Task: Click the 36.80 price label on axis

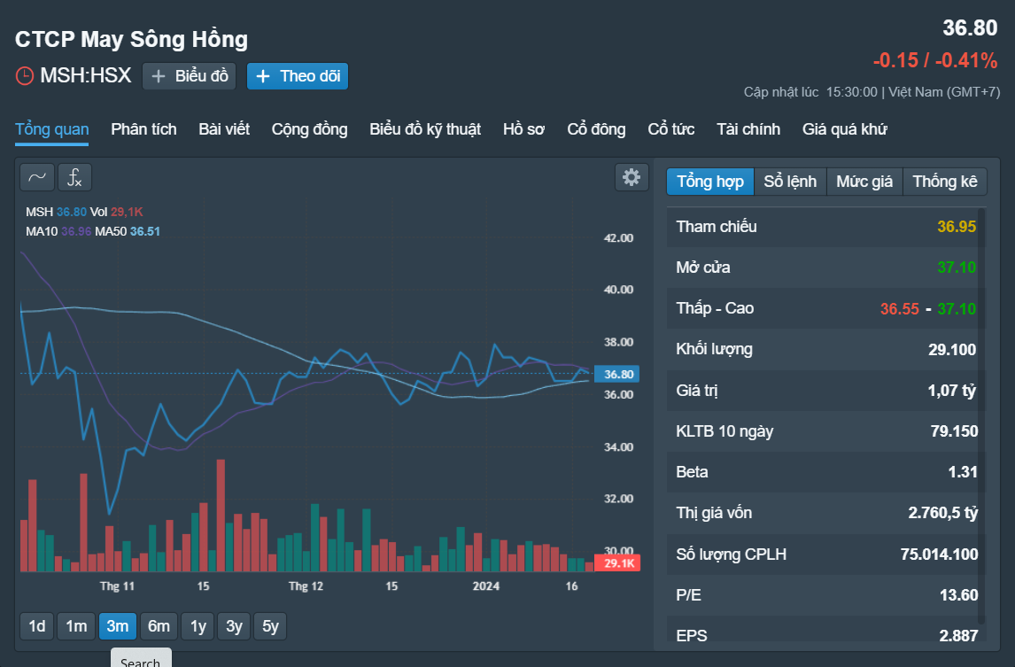Action: click(617, 375)
